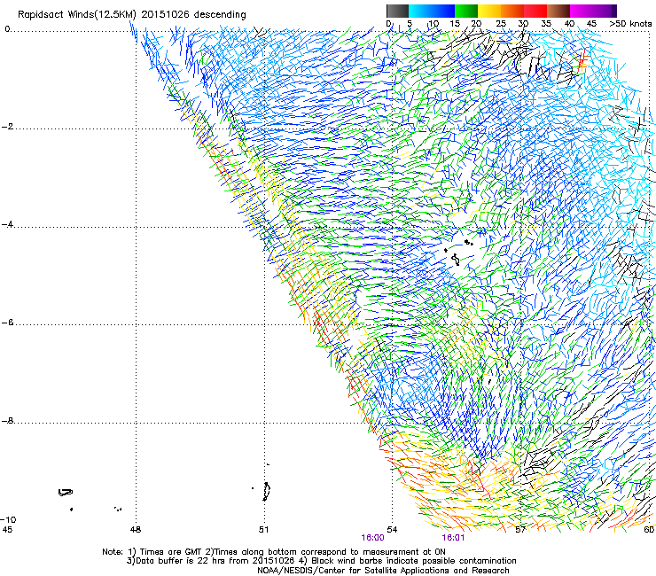This screenshot has height=576, width=656.
Task: Click the latitude axis label '-10'
Action: pyautogui.click(x=8, y=519)
